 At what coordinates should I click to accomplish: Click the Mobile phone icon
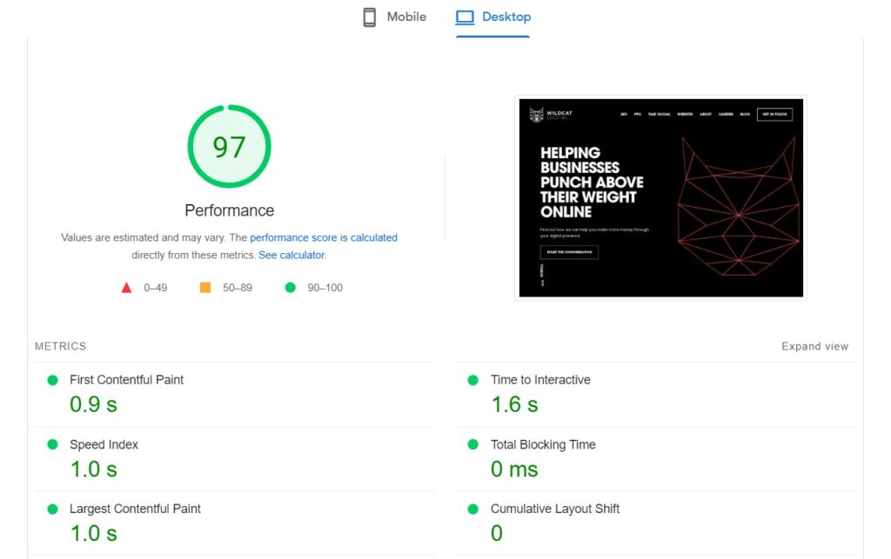[x=370, y=17]
